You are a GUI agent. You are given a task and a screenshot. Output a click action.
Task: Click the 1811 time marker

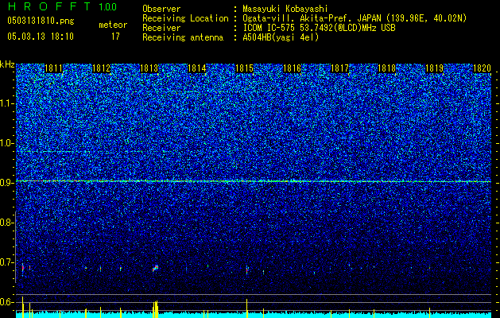(53, 68)
